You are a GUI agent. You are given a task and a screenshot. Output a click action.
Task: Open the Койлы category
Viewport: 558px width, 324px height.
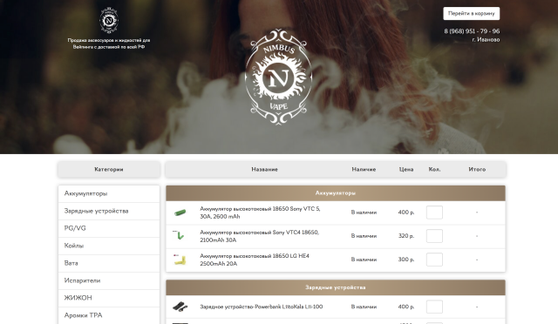point(109,246)
